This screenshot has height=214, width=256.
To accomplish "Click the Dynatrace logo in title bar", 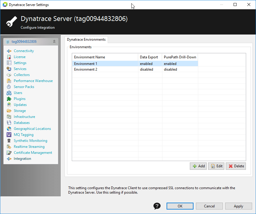I will pyautogui.click(x=5, y=4).
